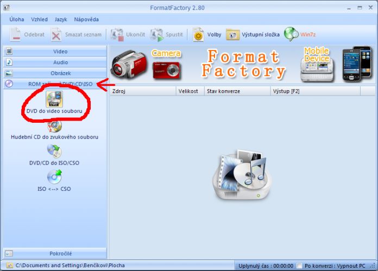Click DVD do video souboru label
The image size is (378, 271).
(x=54, y=111)
